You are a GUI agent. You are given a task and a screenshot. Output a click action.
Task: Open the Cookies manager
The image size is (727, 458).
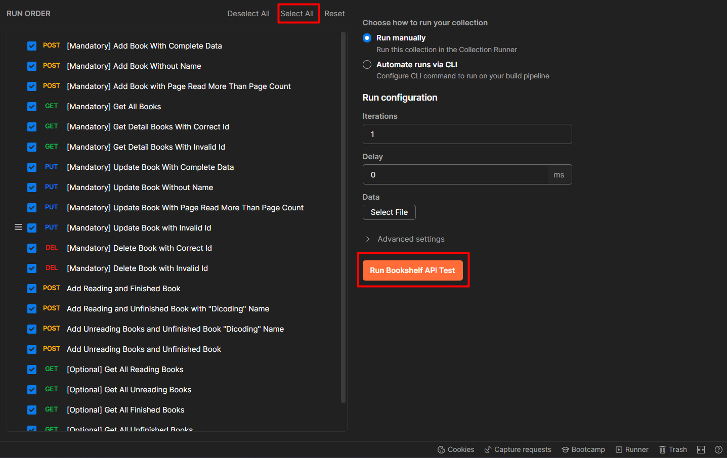coord(455,449)
